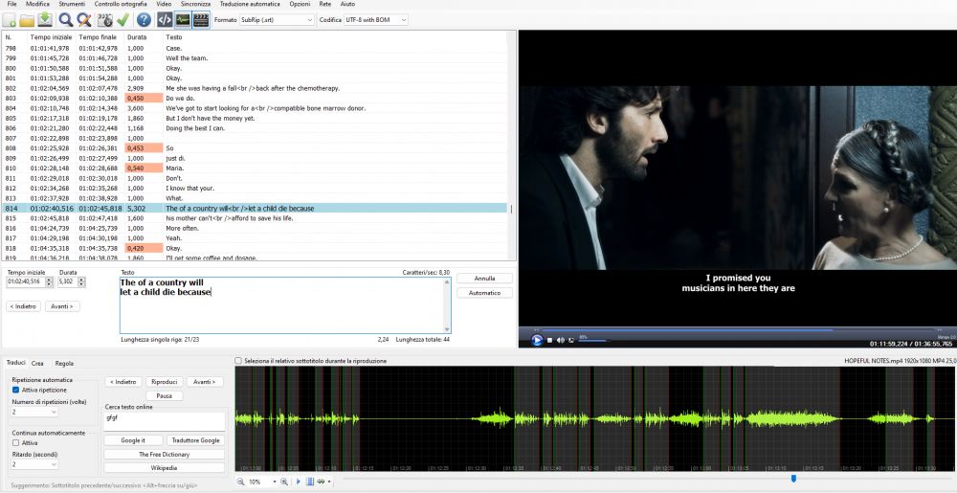This screenshot has width=957, height=493.
Task: Click the Google it button
Action: (133, 440)
